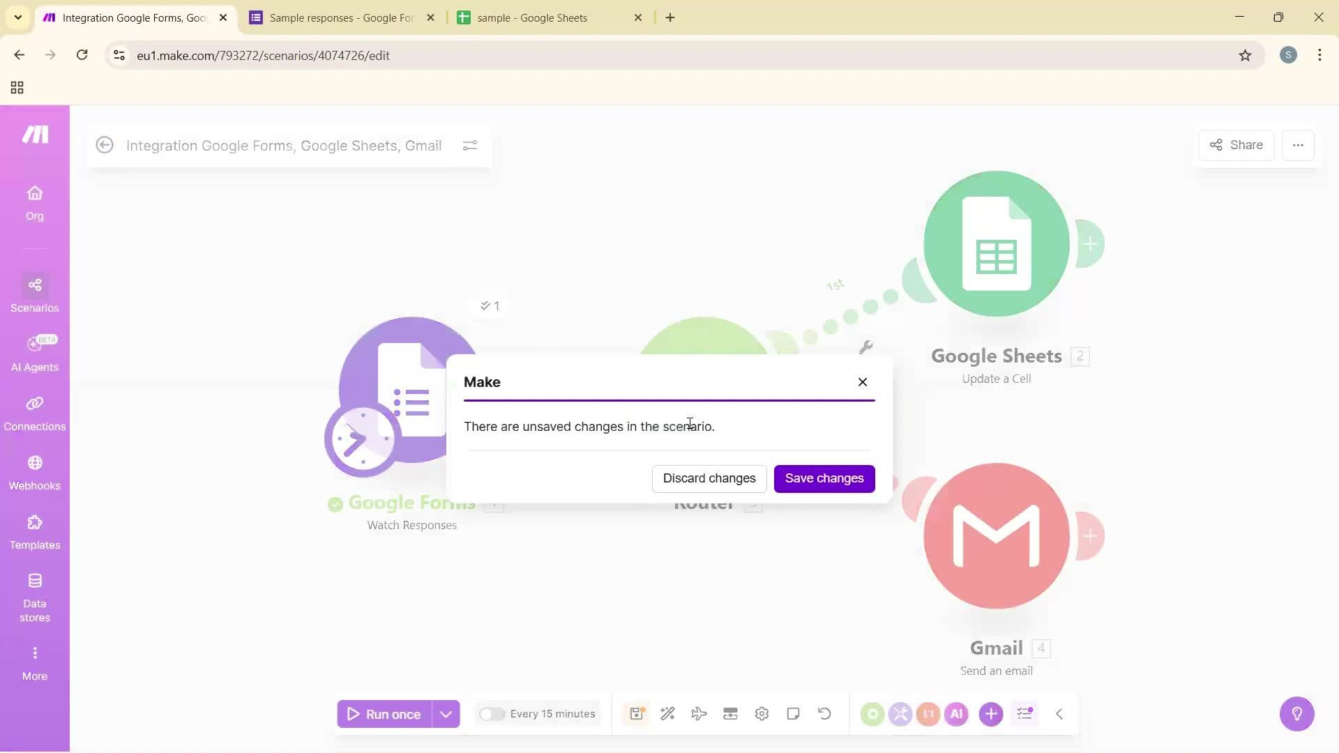The height and width of the screenshot is (753, 1339).
Task: Click the previous versions rollback icon
Action: [824, 713]
